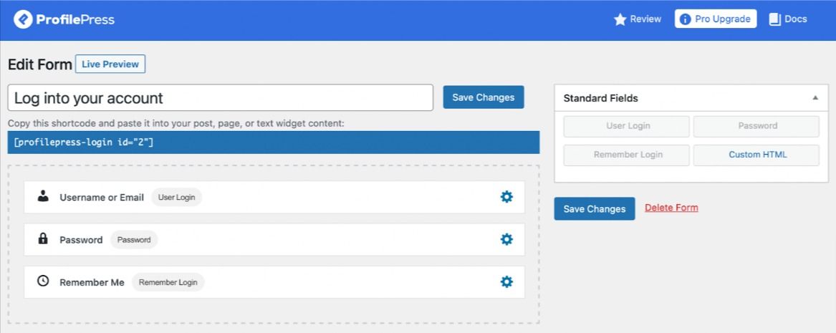
Task: Click the Delete Form link
Action: point(671,208)
